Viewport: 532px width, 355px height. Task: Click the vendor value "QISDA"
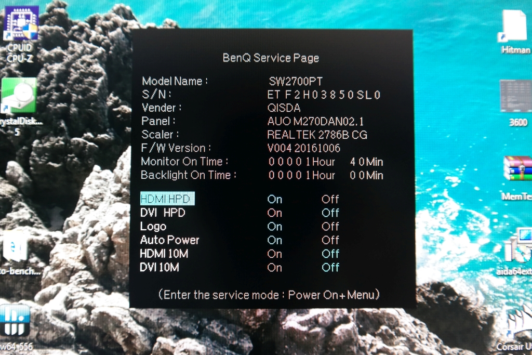coord(284,108)
